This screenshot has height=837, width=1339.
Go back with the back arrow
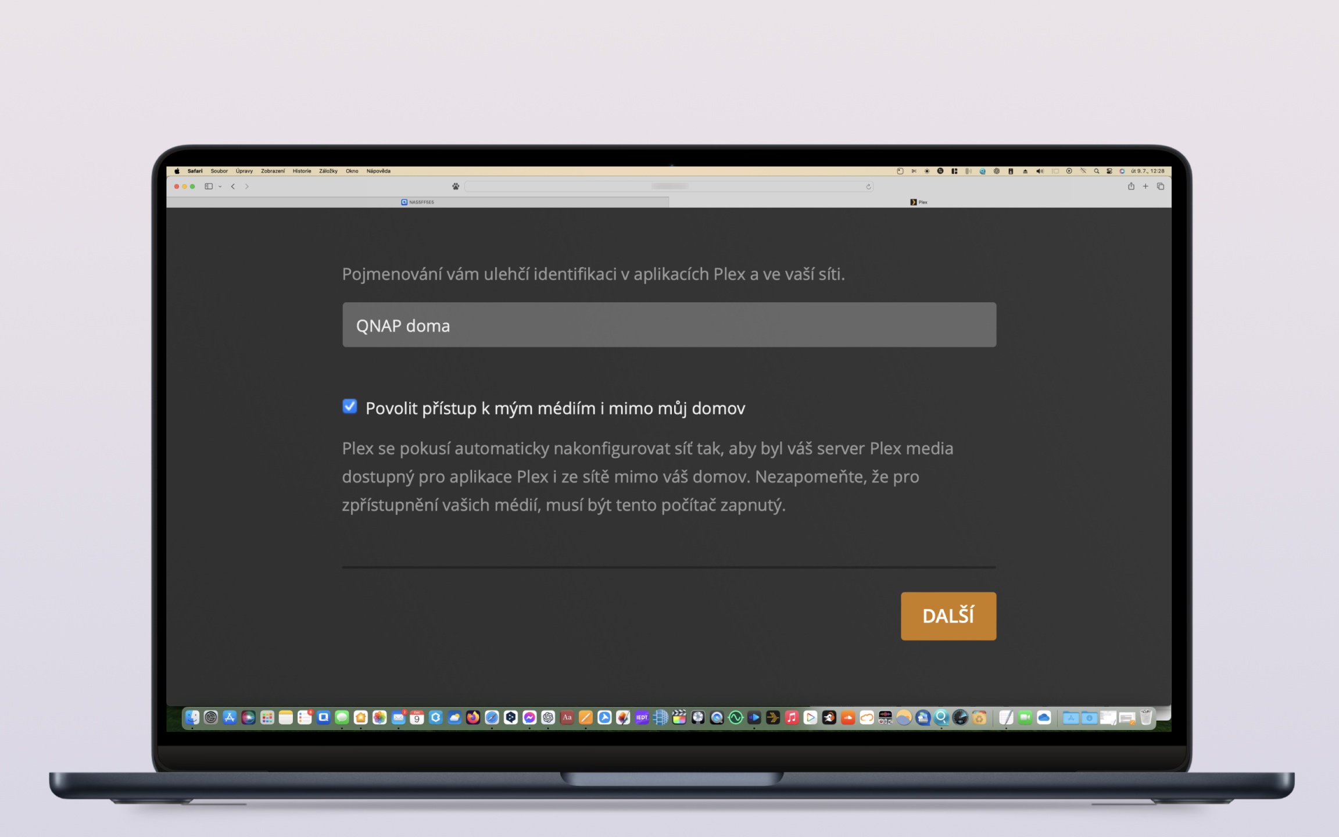click(x=233, y=187)
